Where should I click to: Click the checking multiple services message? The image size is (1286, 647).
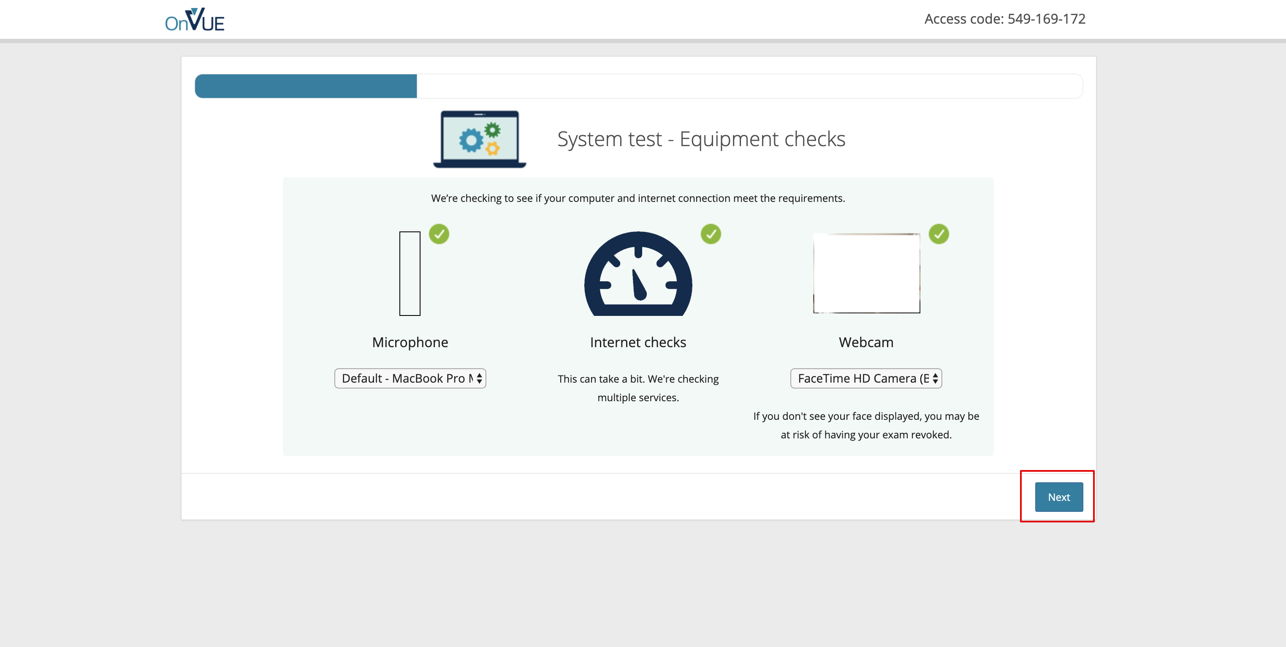(638, 388)
